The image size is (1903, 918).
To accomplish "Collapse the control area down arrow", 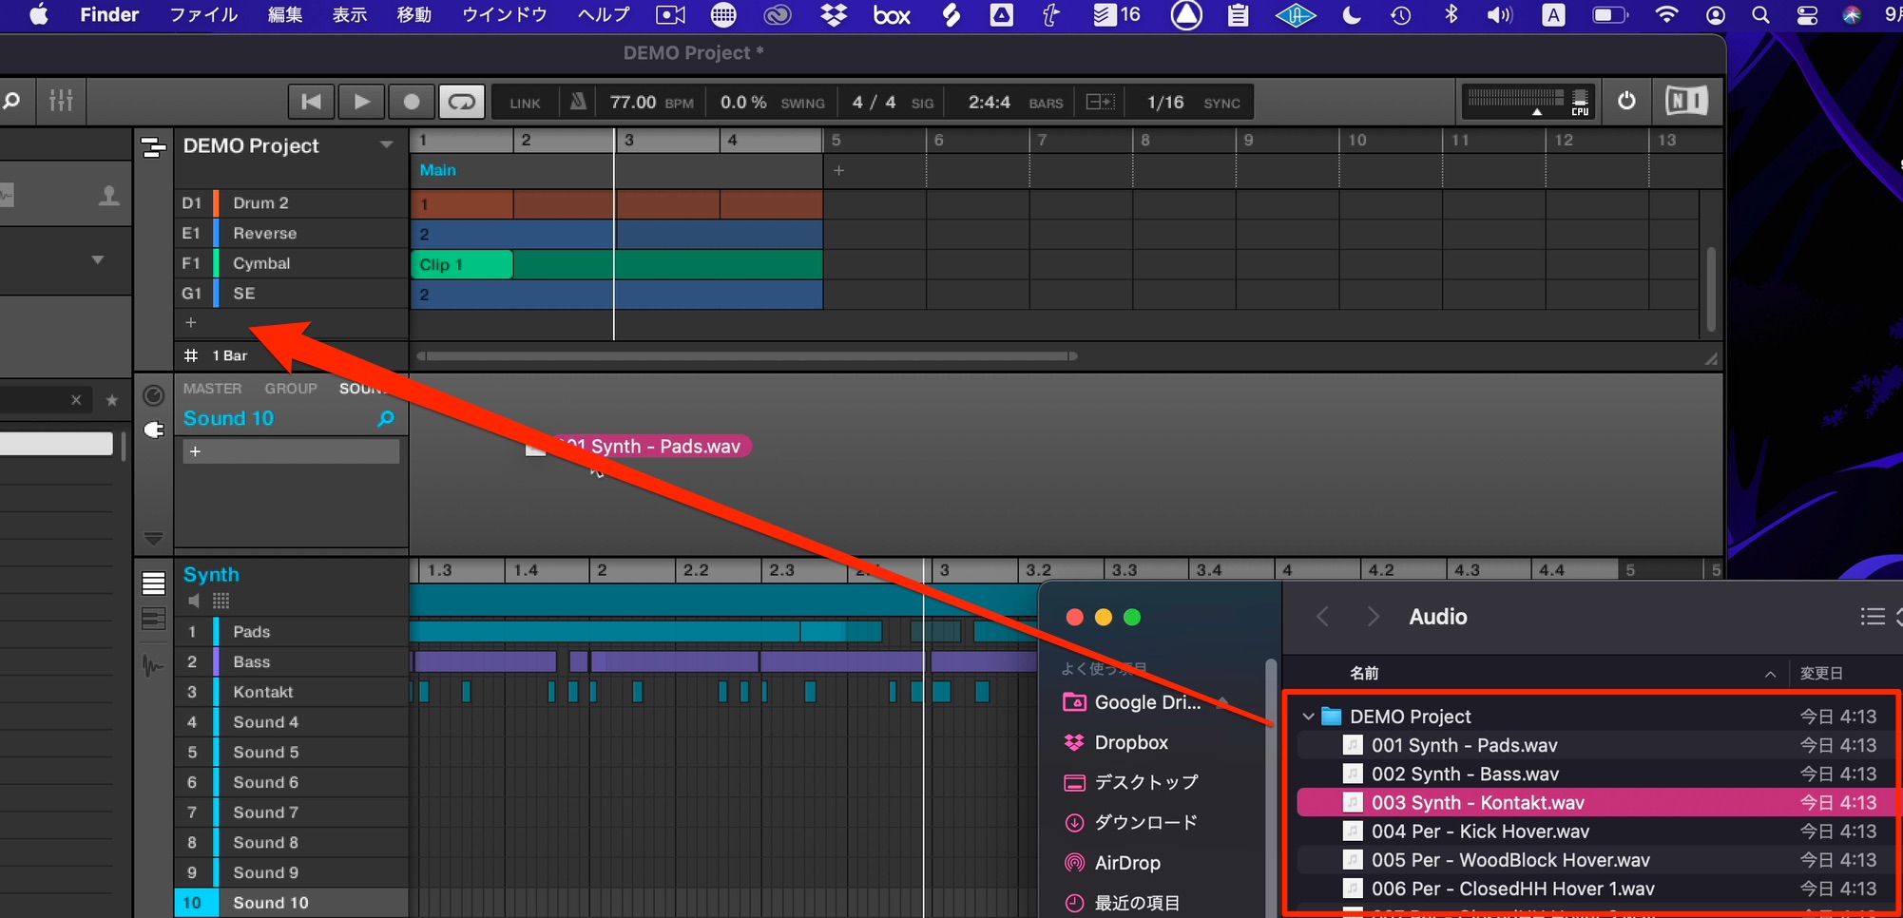I will tap(153, 538).
